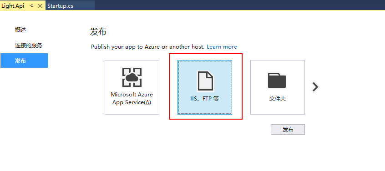Viewport: 385px width, 171px height.
Task: Click the 发布 page heading
Action: click(x=98, y=32)
